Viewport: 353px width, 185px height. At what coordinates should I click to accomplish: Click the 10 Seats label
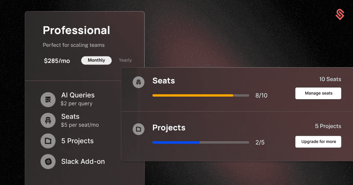(x=330, y=79)
